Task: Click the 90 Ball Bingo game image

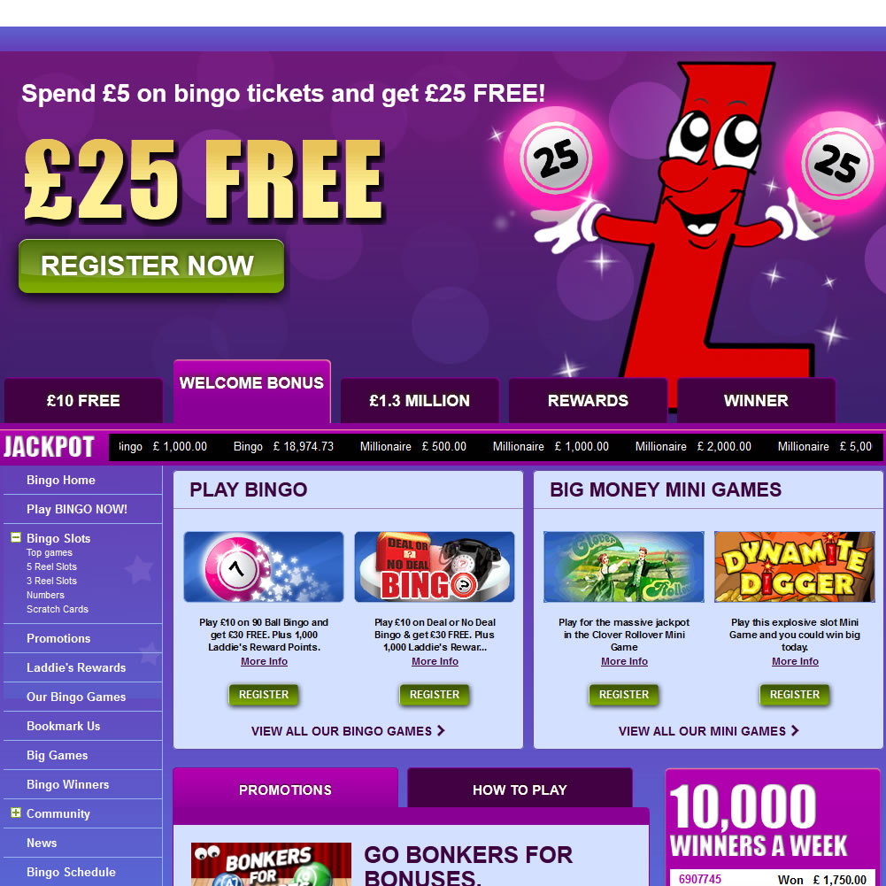Action: pyautogui.click(x=263, y=566)
